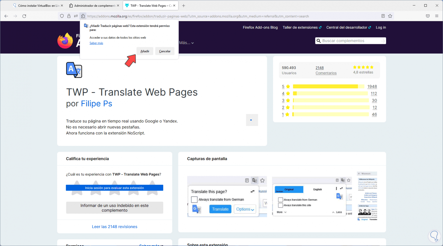Click the 3-star rating bar

tap(331, 100)
